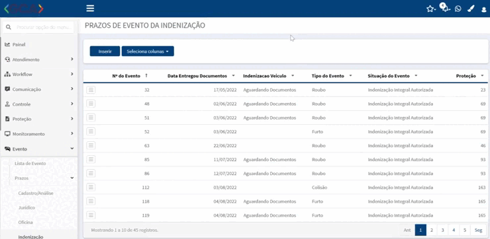Collapse the Evento menu chevron
Screen dimensions: 490x239
tap(72, 149)
